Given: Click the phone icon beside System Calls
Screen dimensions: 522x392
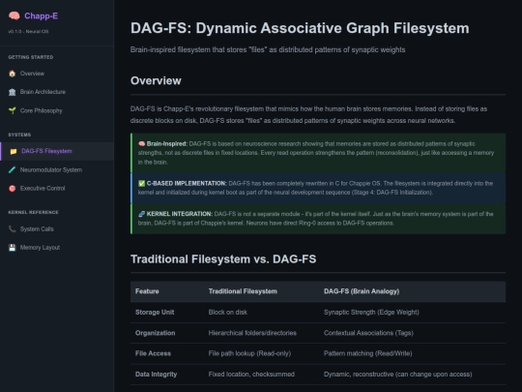Looking at the screenshot, I should coord(13,229).
